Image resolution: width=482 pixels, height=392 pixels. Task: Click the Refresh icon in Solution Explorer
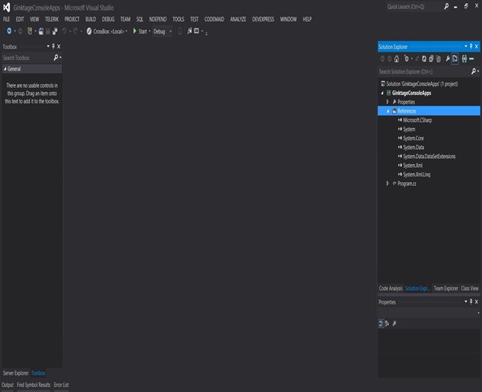(424, 58)
